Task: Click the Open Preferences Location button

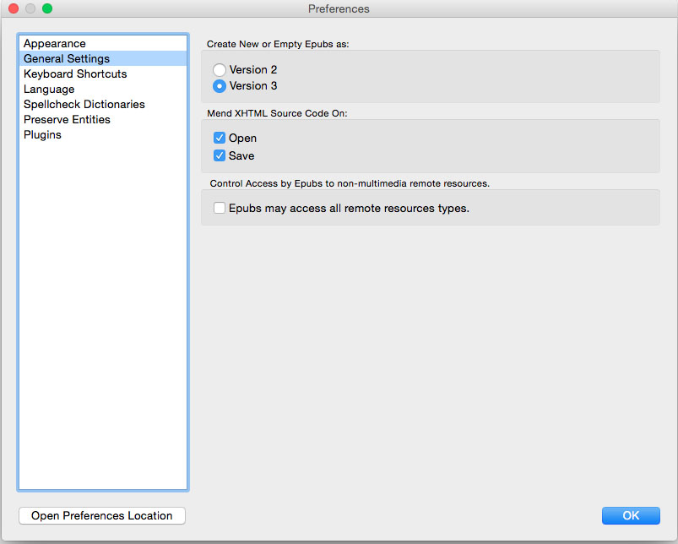Action: click(102, 515)
